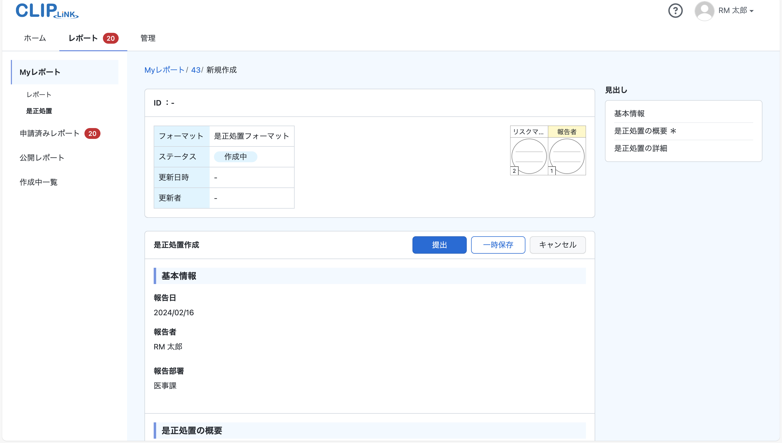This screenshot has height=443, width=782.
Task: Click the 提出 submit button
Action: [x=439, y=245]
